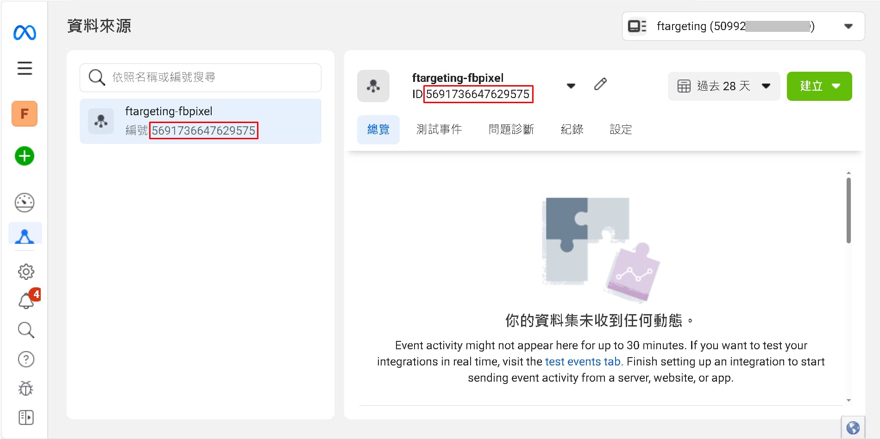Click the bug report icon in sidebar

pos(26,388)
